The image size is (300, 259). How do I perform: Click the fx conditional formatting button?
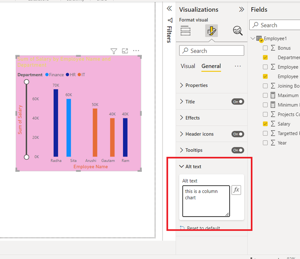236,190
